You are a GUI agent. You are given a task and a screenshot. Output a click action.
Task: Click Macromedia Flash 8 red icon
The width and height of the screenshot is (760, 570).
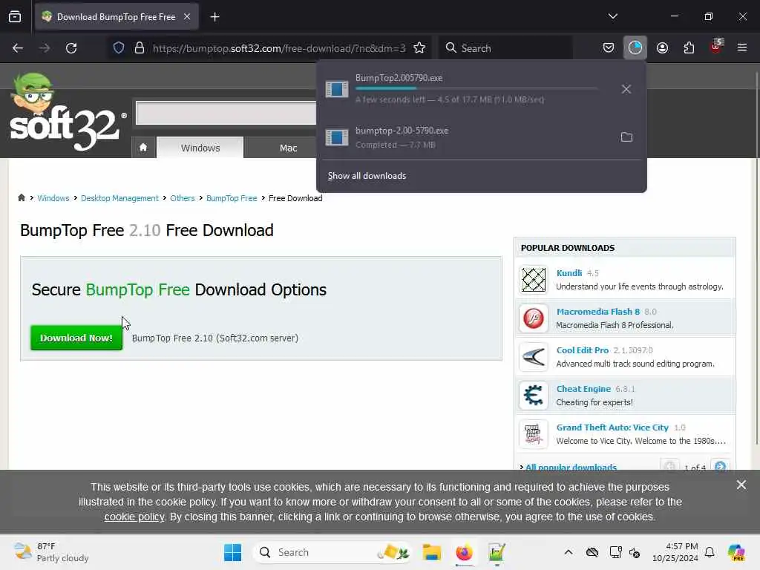[534, 318]
